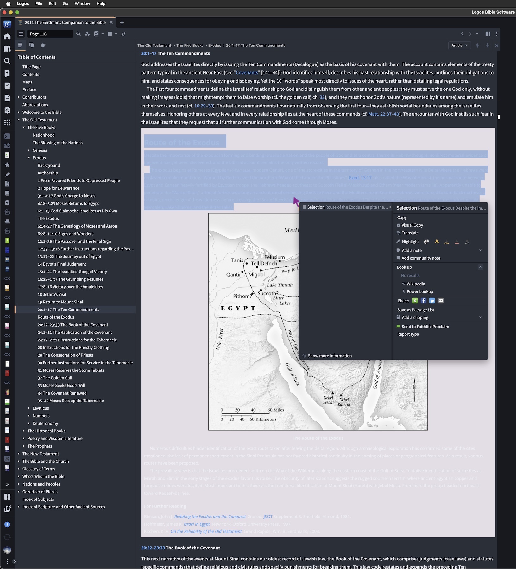This screenshot has height=569, width=516.
Task: Click the parallel resources double-slash icon
Action: click(123, 34)
